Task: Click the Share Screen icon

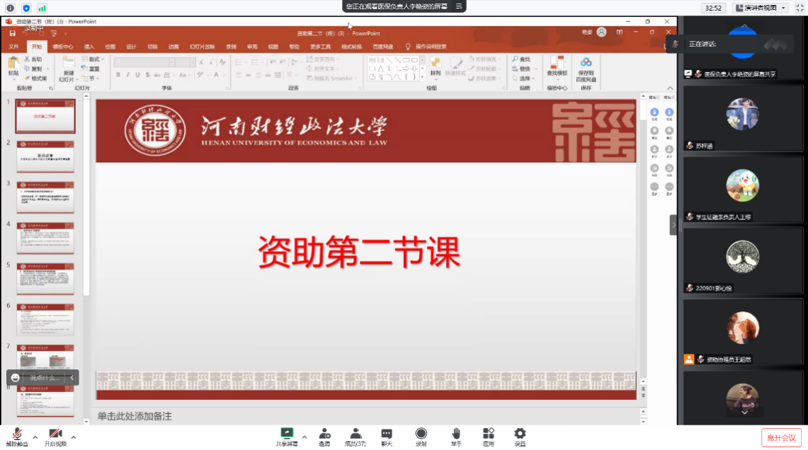Action: tap(287, 434)
